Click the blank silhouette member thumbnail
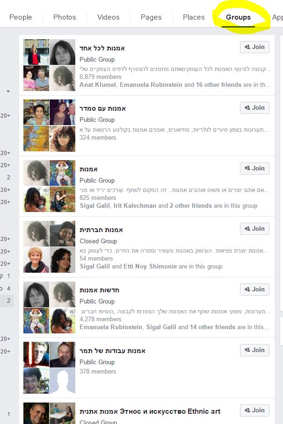The width and height of the screenshot is (283, 424). [62, 381]
